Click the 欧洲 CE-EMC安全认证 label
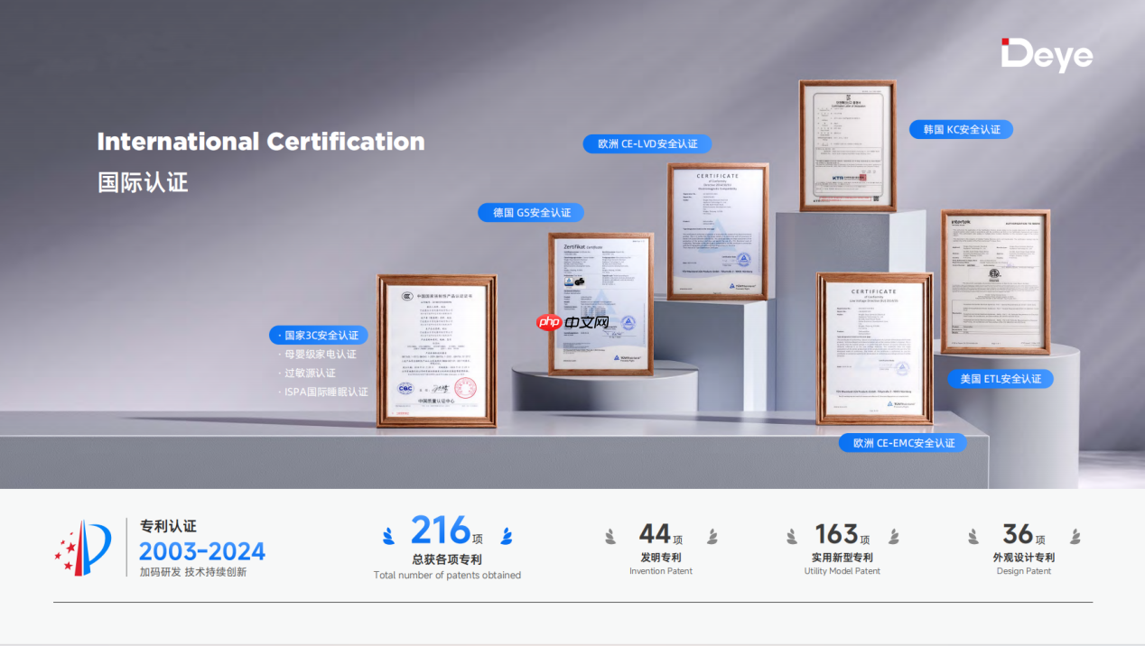The image size is (1145, 646). click(902, 443)
